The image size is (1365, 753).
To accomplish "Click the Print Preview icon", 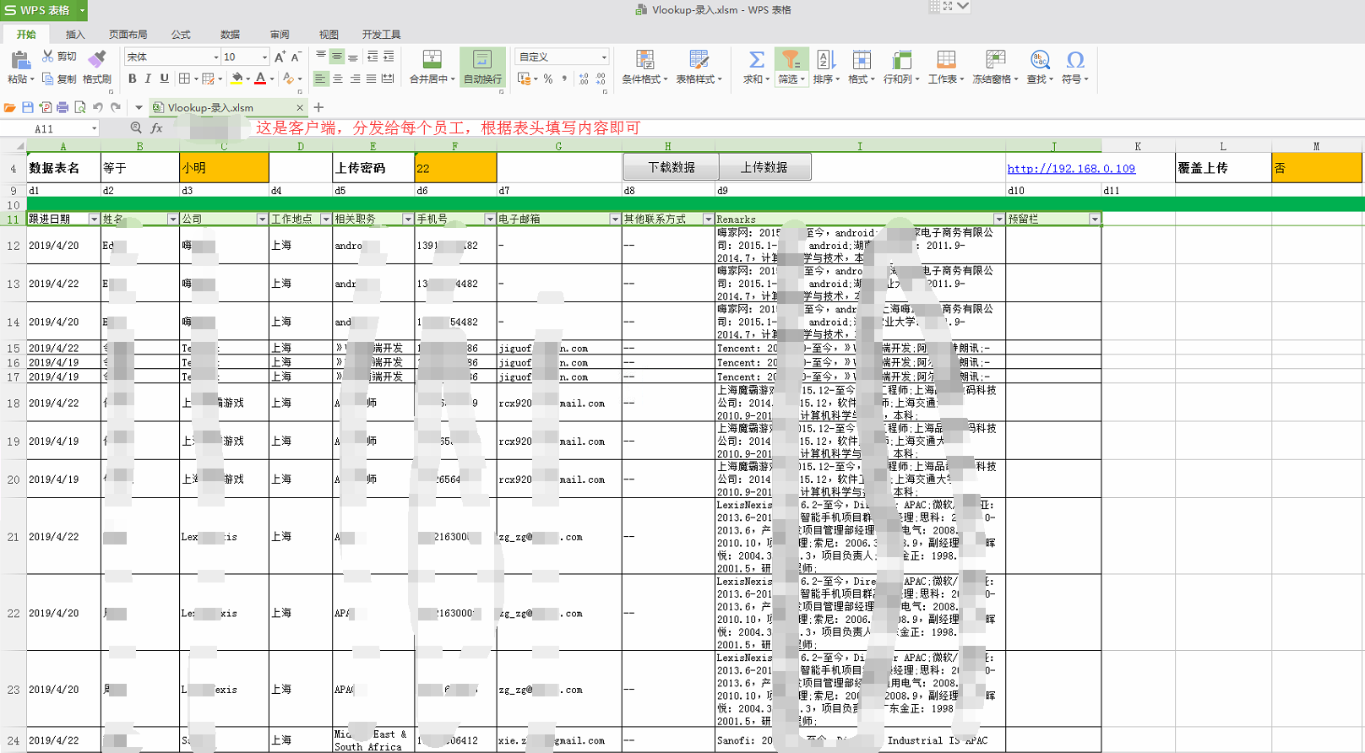I will tap(80, 107).
